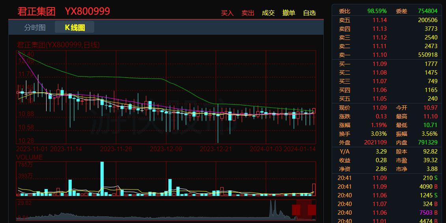Click the 买二 price 11.08
This screenshot has height=223, width=446.
(380, 73)
